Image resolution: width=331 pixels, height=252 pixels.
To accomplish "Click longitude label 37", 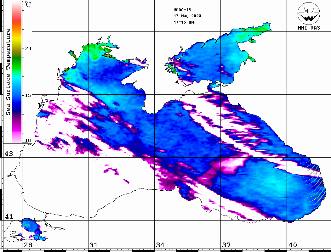I will pos(226,245).
